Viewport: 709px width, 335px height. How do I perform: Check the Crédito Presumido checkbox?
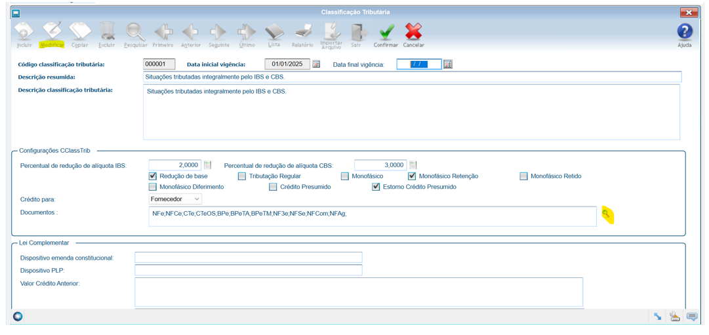pos(273,187)
